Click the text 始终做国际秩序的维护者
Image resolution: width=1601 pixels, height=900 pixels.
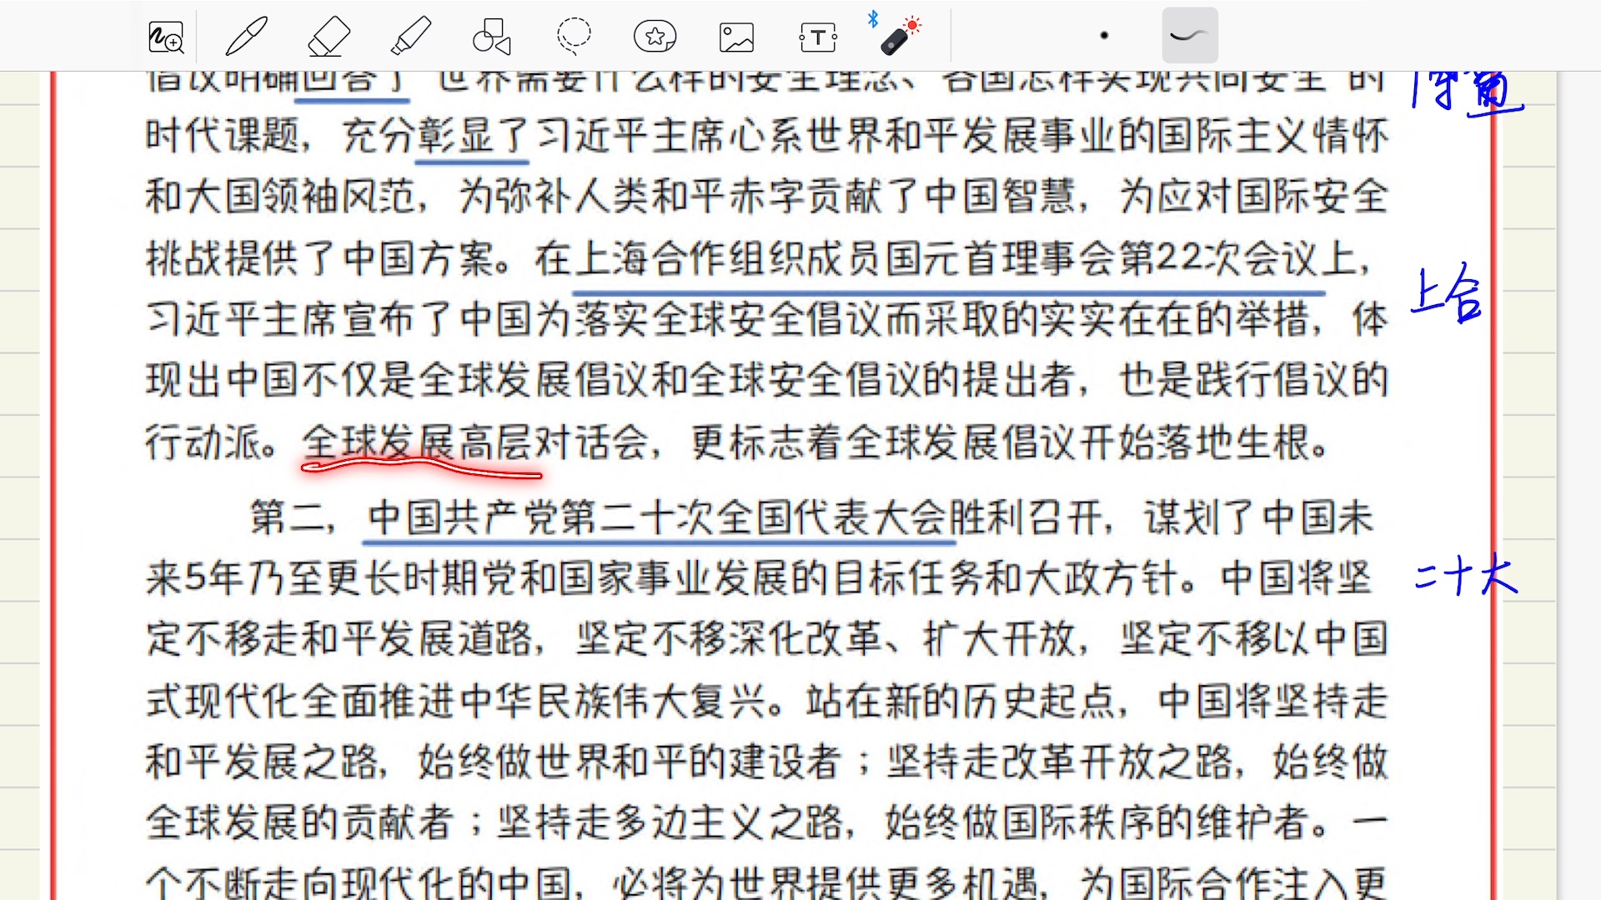pos(1097,822)
